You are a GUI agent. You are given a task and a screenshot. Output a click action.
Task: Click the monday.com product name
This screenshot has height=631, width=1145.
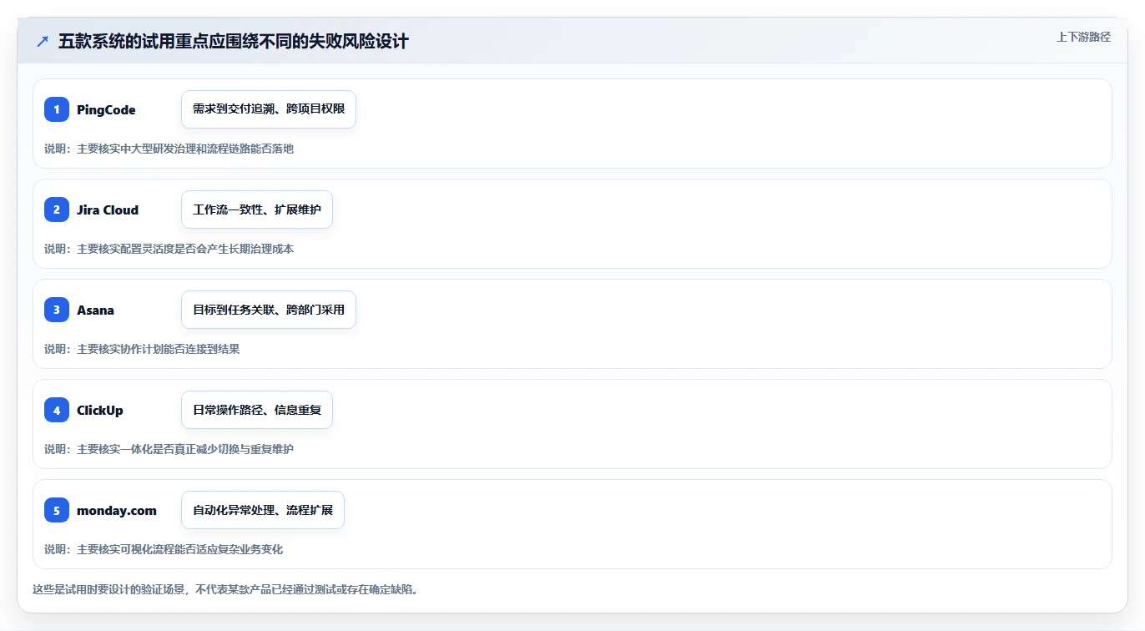[x=117, y=510]
